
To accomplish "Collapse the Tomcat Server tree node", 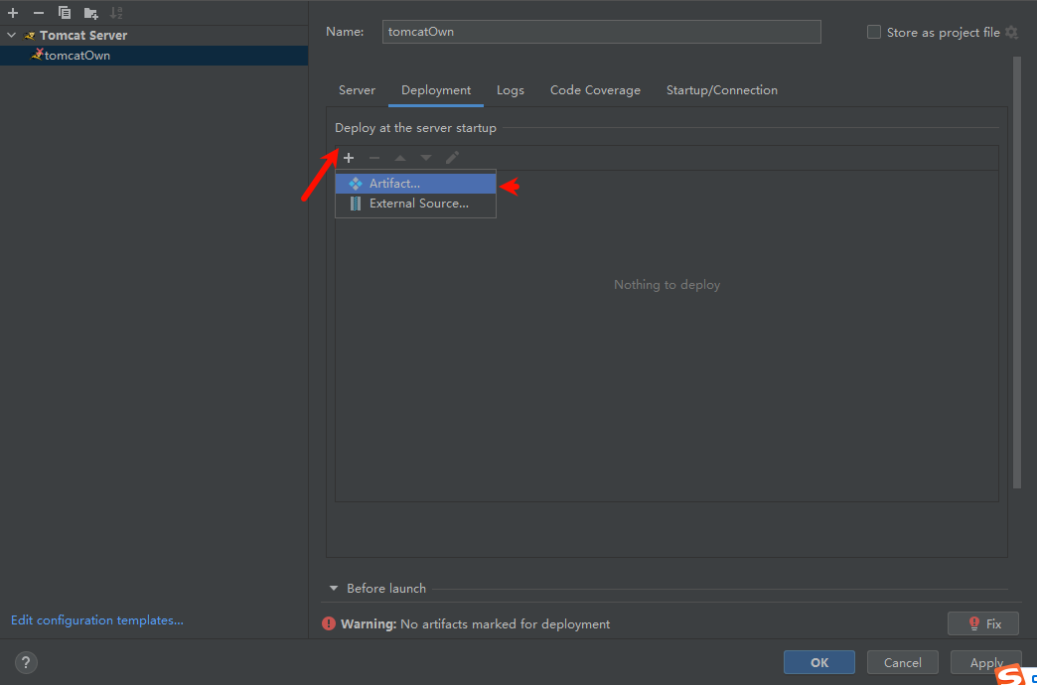I will tap(11, 35).
